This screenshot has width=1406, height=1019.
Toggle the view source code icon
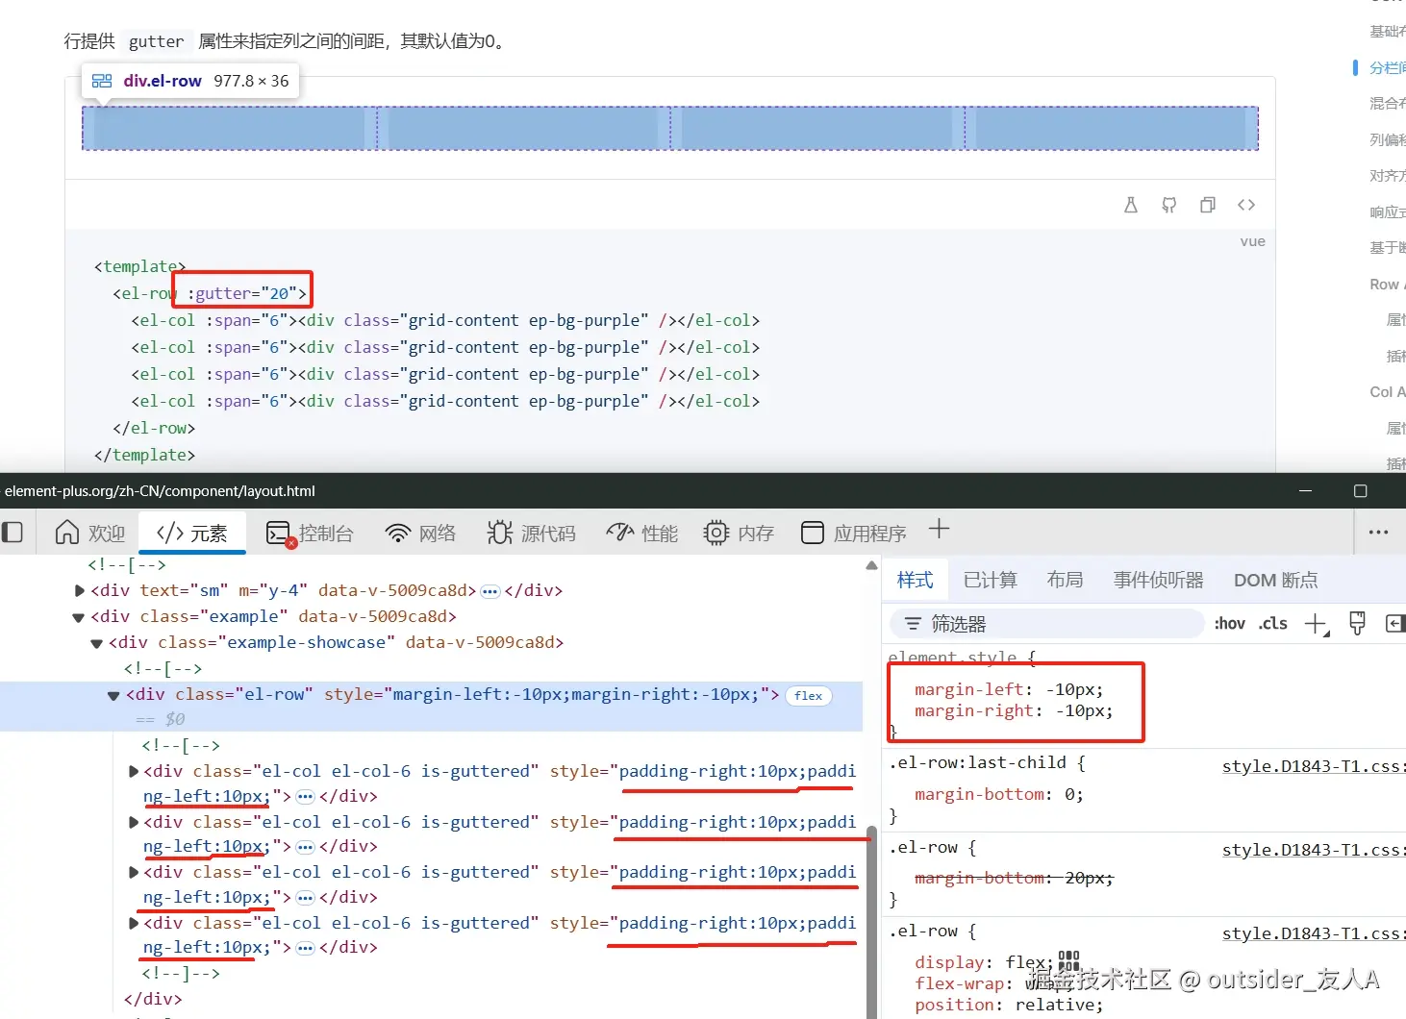[1246, 205]
